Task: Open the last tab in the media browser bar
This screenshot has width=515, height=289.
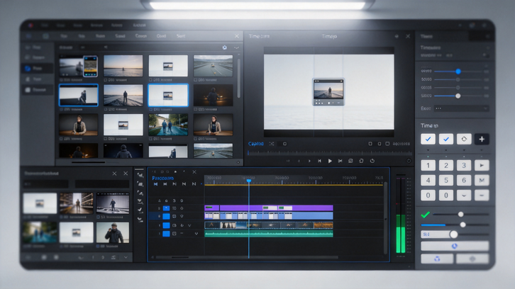Action: 181,36
